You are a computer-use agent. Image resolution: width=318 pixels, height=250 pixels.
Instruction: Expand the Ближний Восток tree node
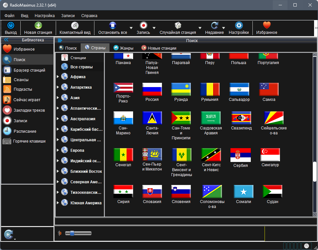pyautogui.click(x=58, y=171)
